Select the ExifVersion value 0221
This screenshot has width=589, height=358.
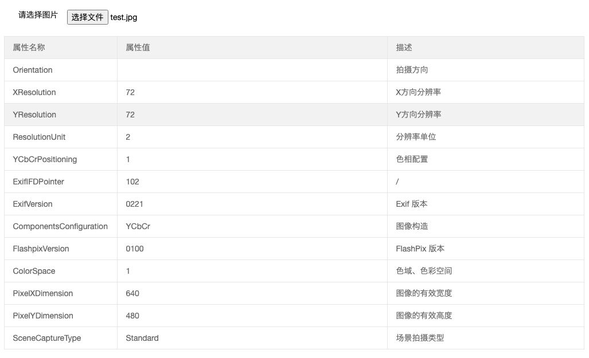coord(134,204)
